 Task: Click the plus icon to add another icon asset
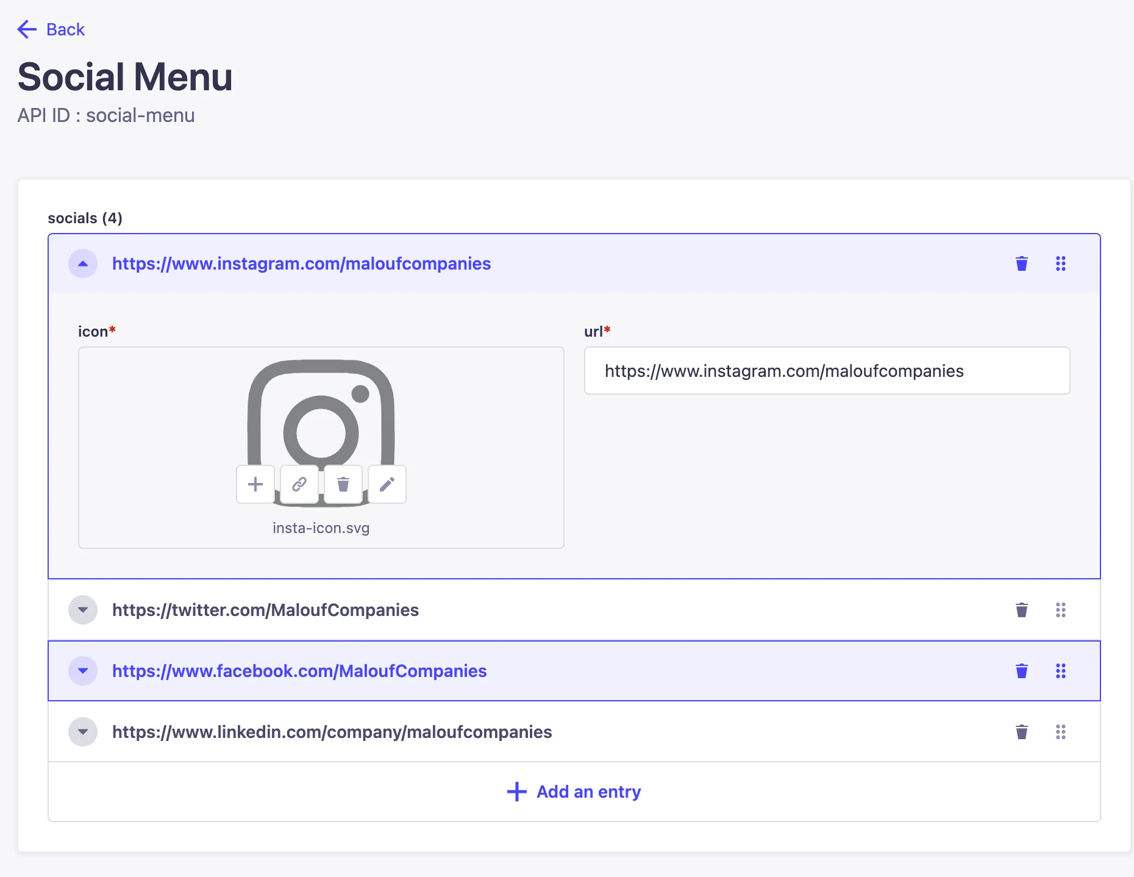point(255,484)
